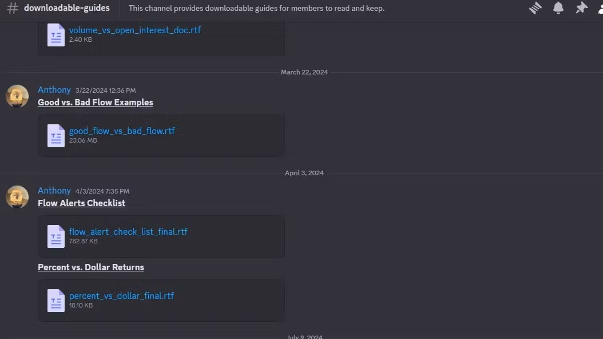
Task: Click Anthony username on 4/3/2024 post
Action: 54,191
